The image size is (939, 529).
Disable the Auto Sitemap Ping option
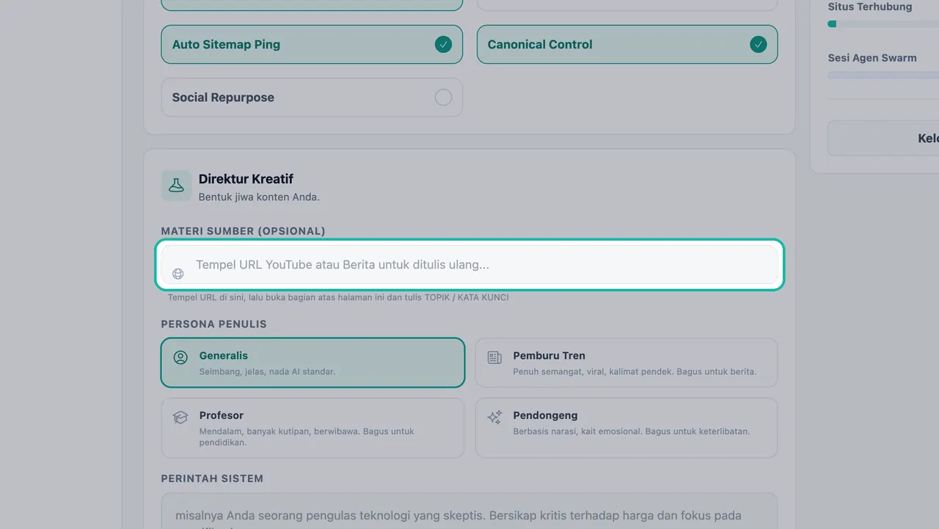click(312, 44)
